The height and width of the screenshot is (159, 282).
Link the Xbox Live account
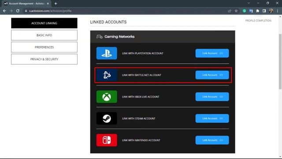(212, 97)
